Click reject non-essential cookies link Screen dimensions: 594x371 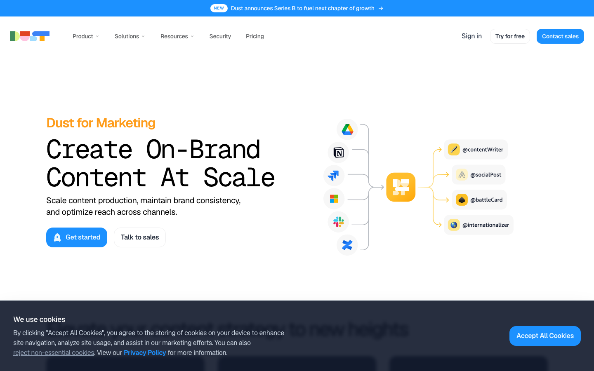tap(54, 353)
